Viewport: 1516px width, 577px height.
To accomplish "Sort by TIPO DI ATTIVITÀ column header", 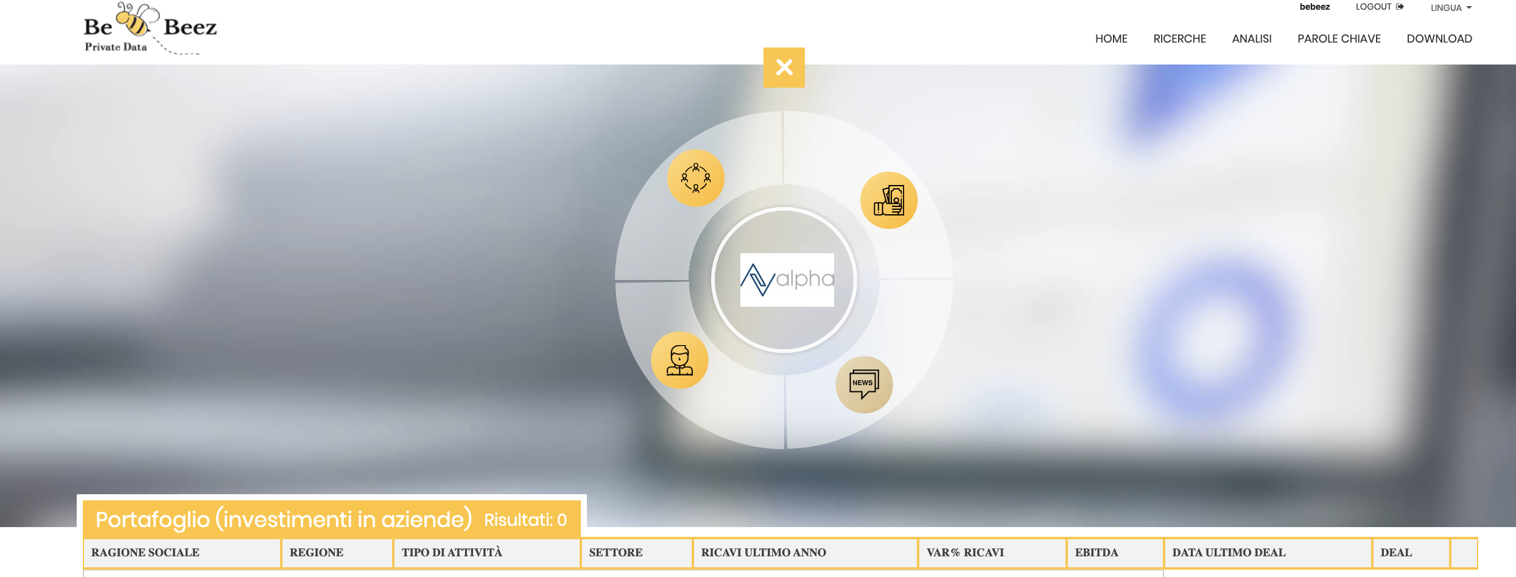I will click(x=487, y=553).
